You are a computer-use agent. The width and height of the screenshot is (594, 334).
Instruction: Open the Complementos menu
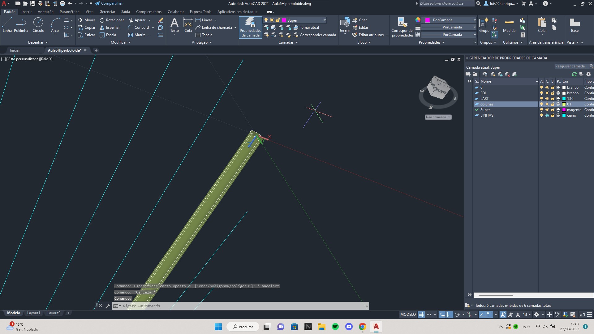pyautogui.click(x=148, y=11)
